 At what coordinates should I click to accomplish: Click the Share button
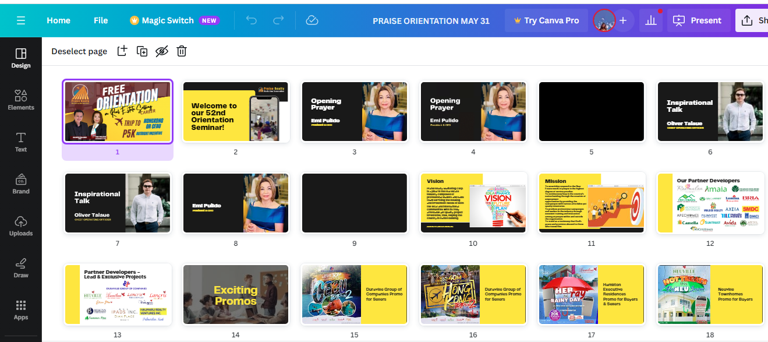(x=752, y=20)
